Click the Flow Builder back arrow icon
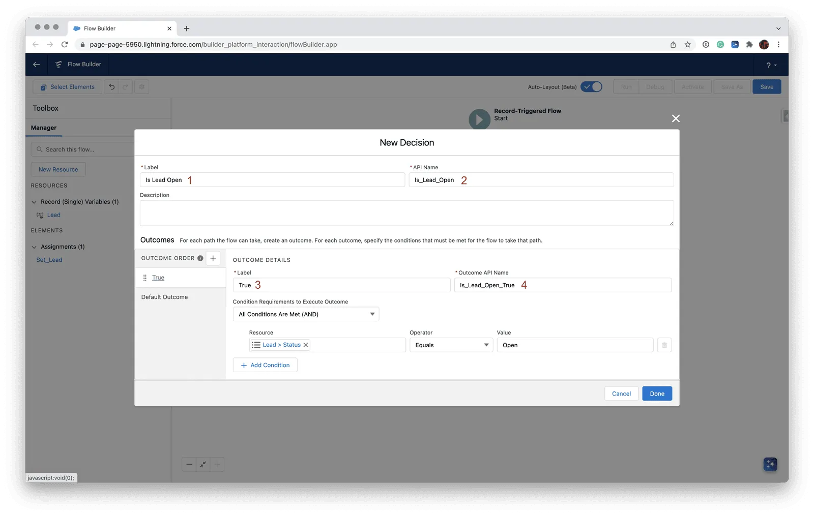 pyautogui.click(x=36, y=65)
